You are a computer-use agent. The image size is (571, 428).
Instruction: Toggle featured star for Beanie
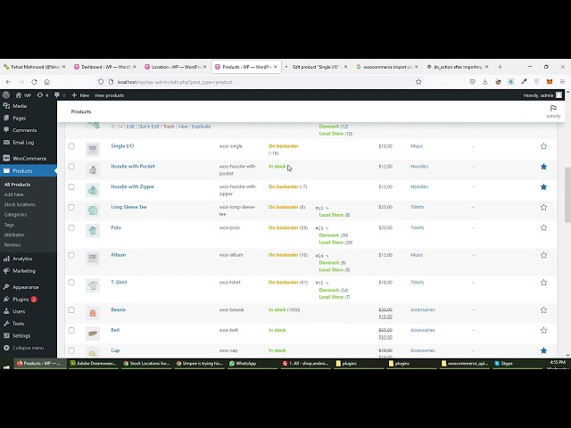[x=543, y=310]
